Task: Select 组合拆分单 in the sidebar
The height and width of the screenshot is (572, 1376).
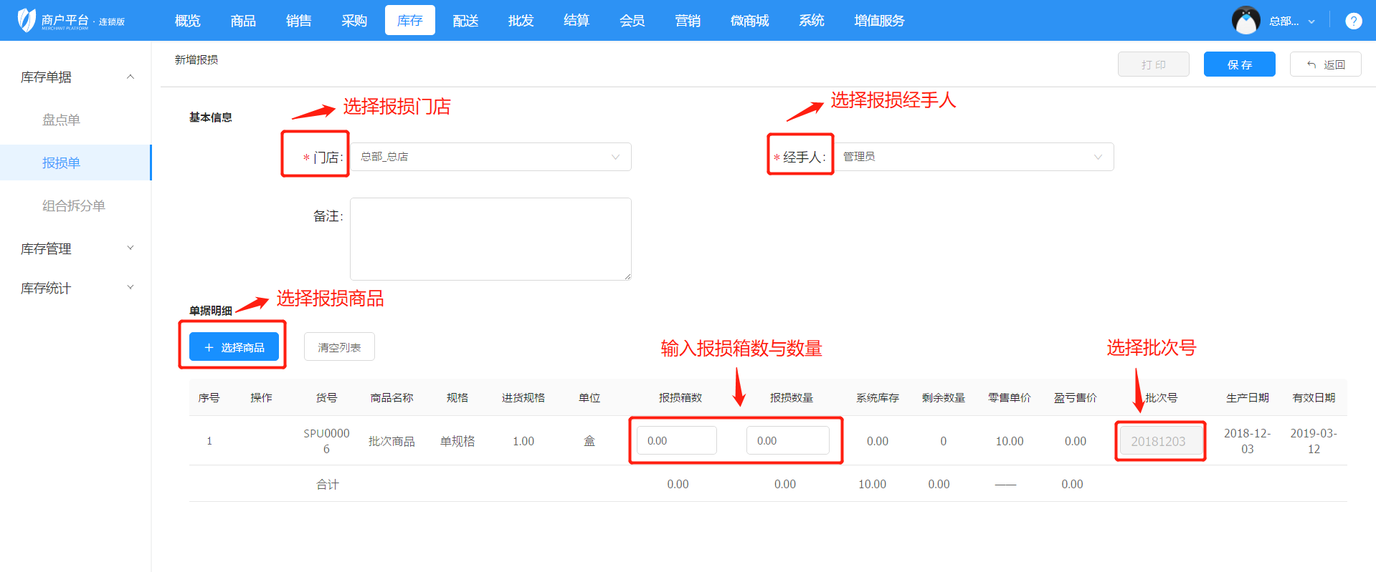Action: [73, 205]
